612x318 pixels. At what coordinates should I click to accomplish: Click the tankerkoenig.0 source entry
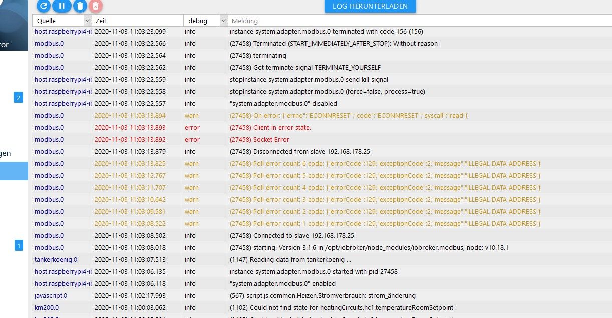56,259
